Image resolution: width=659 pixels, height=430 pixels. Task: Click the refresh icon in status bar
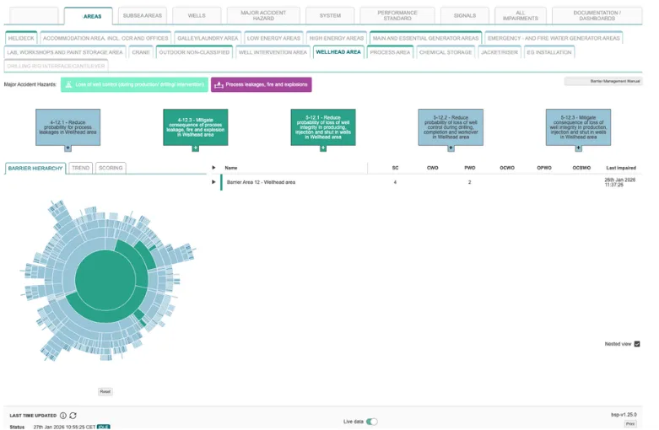73,416
